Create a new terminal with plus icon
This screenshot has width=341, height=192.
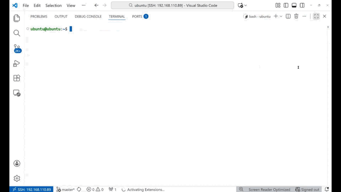tap(276, 16)
